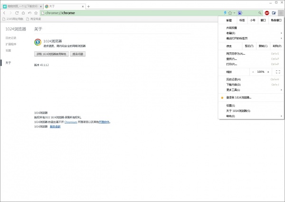Bookmark this page with the star icon
The width and height of the screenshot is (285, 202).
click(x=230, y=13)
